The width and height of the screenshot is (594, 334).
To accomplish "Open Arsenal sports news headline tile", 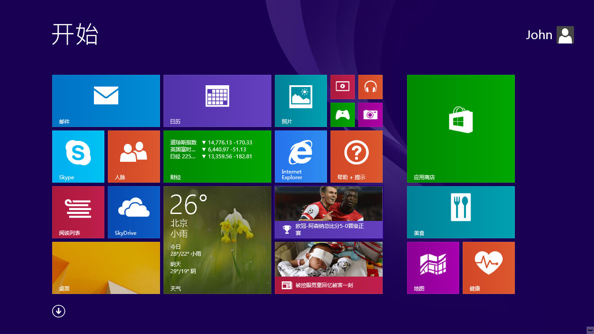I will (328, 212).
